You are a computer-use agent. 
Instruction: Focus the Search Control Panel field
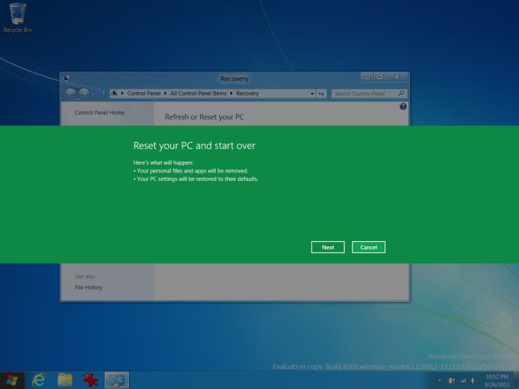(x=369, y=94)
